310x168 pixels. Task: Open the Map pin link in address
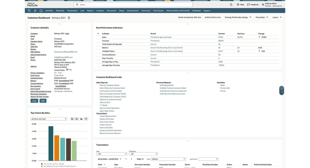click(69, 70)
